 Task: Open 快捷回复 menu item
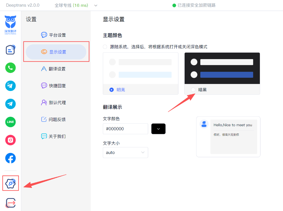pos(56,85)
